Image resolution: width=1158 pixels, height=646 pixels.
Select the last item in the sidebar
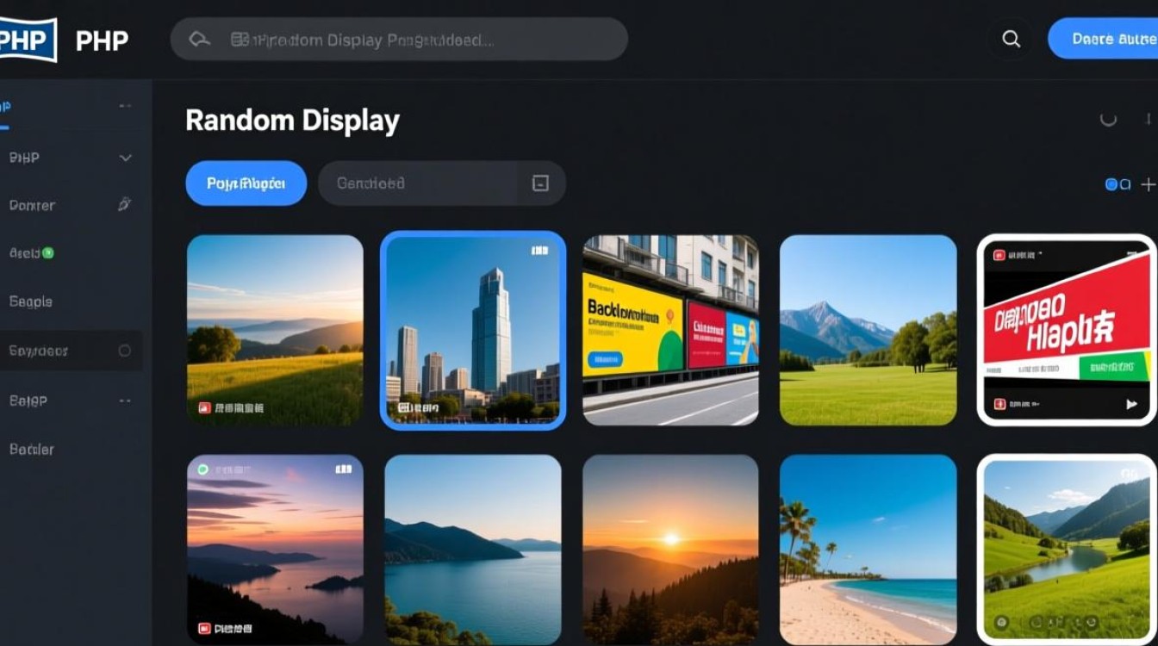tap(32, 449)
